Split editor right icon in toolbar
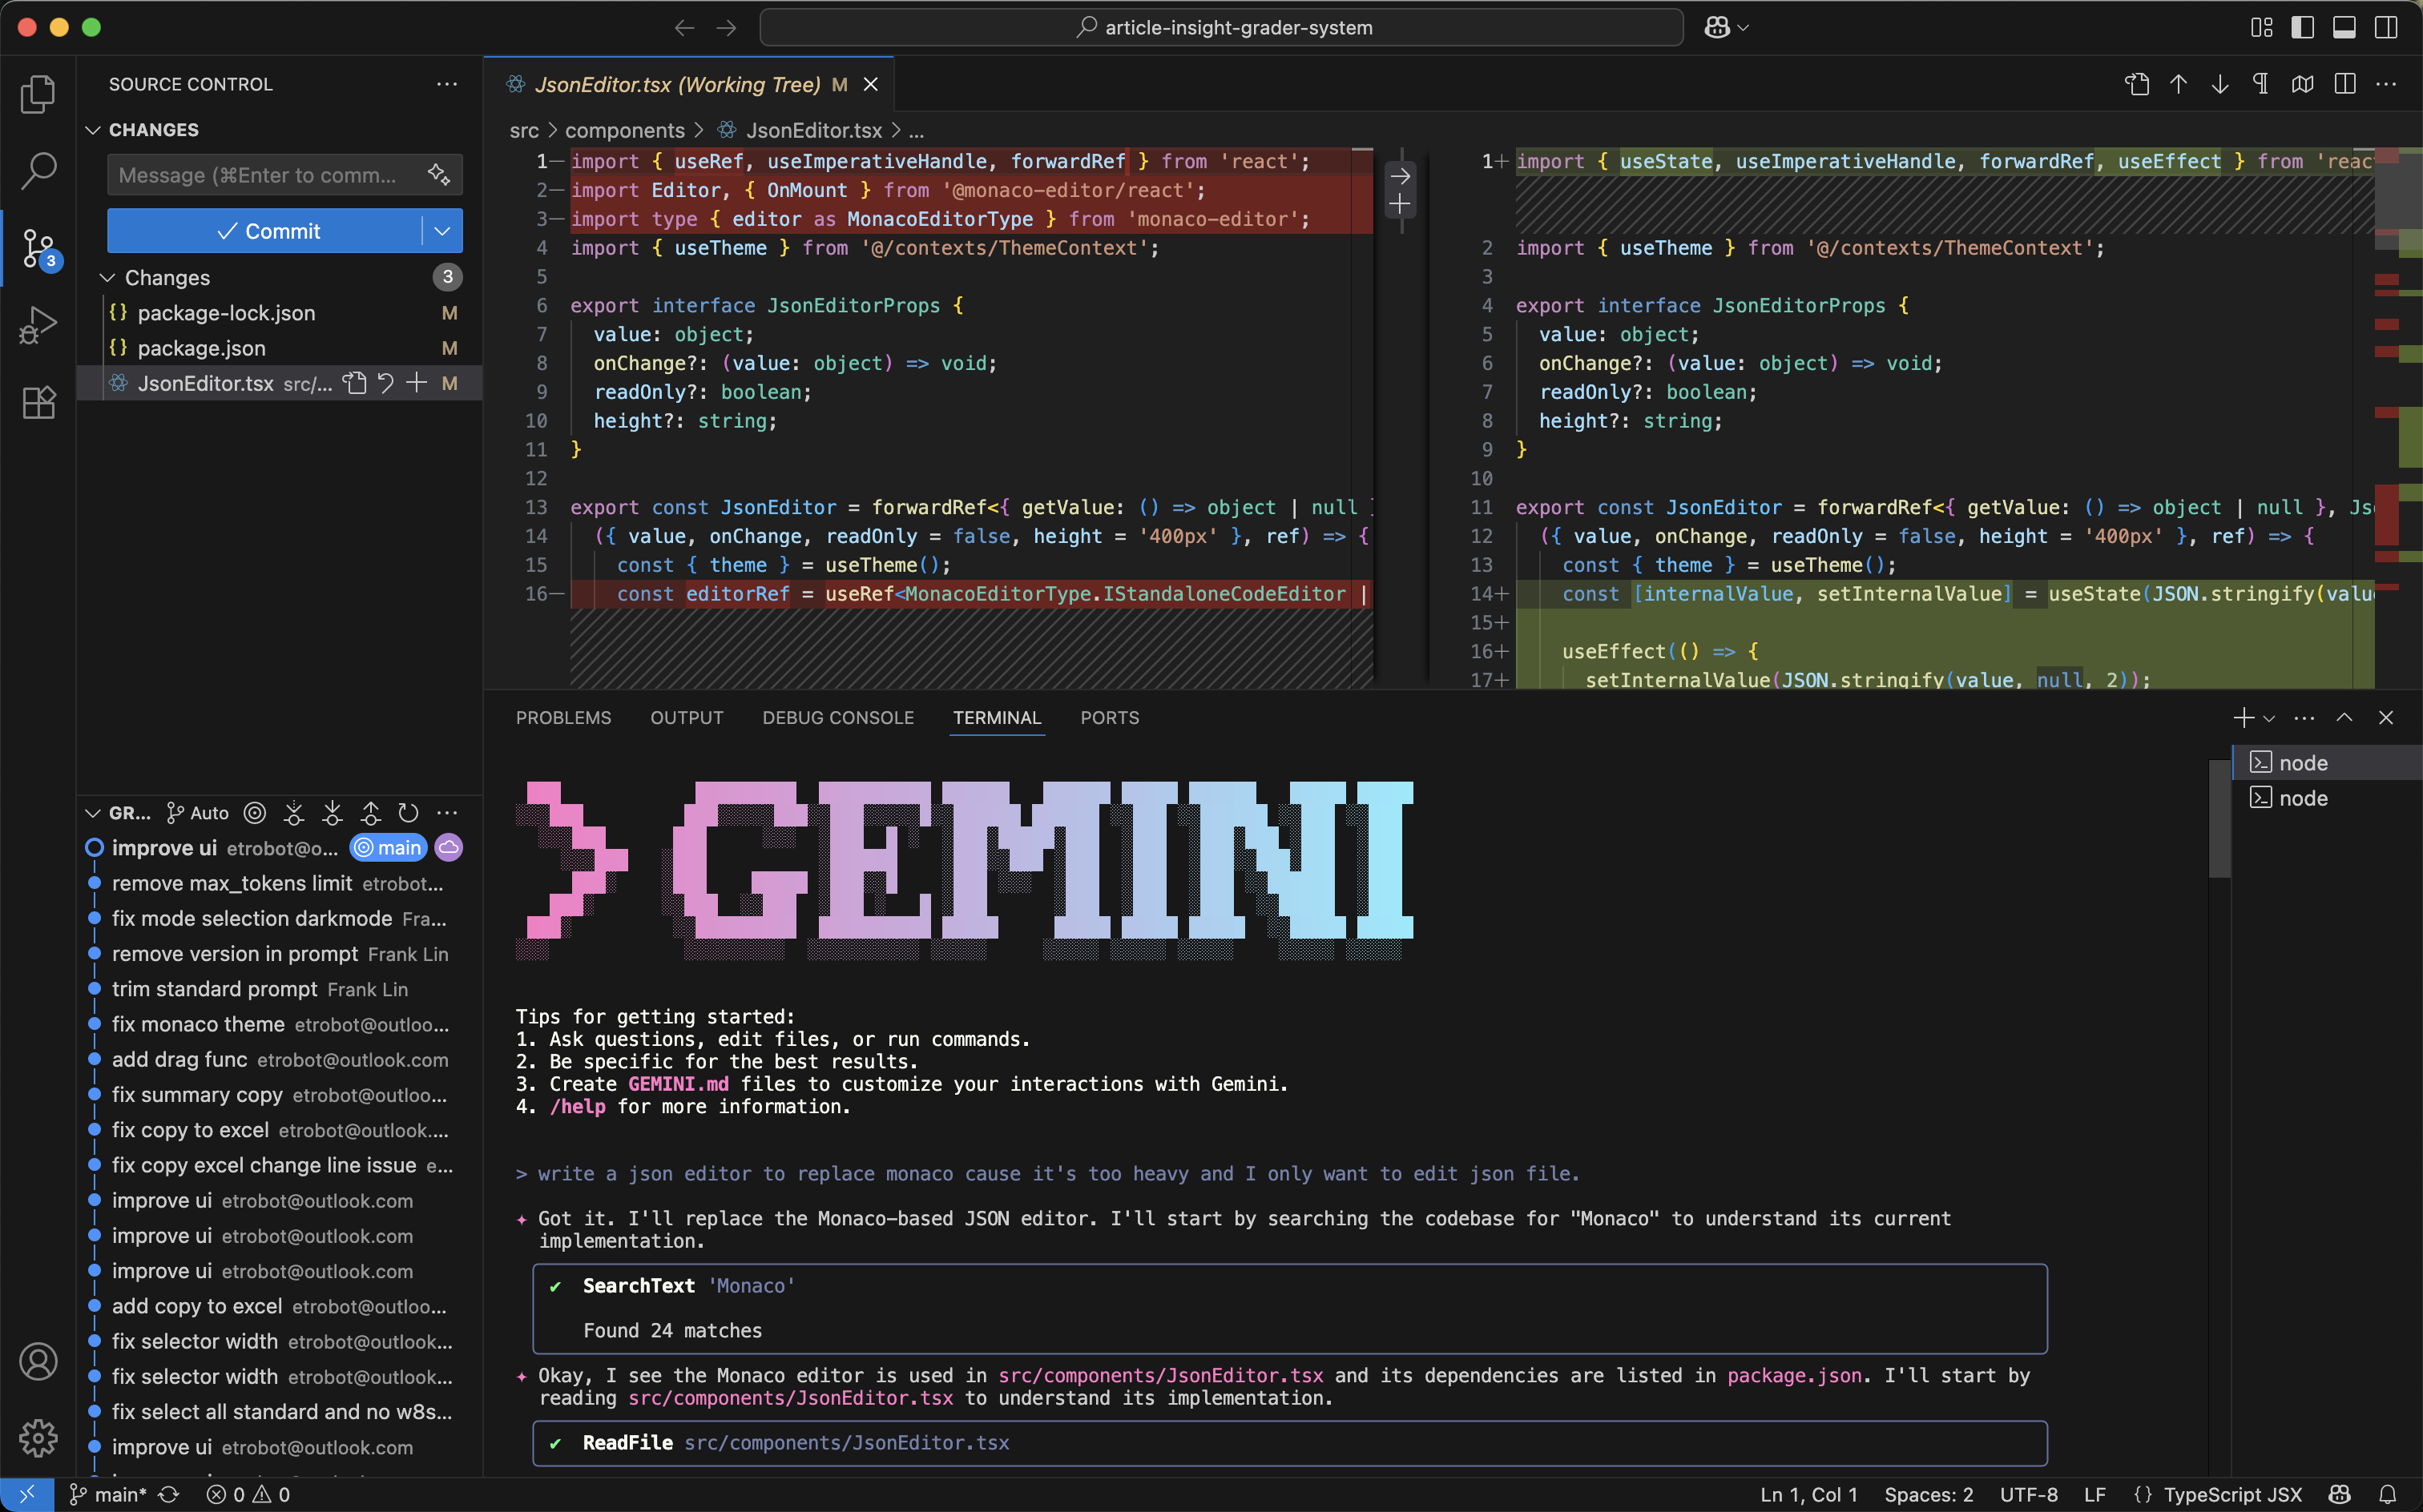2423x1512 pixels. [2345, 84]
